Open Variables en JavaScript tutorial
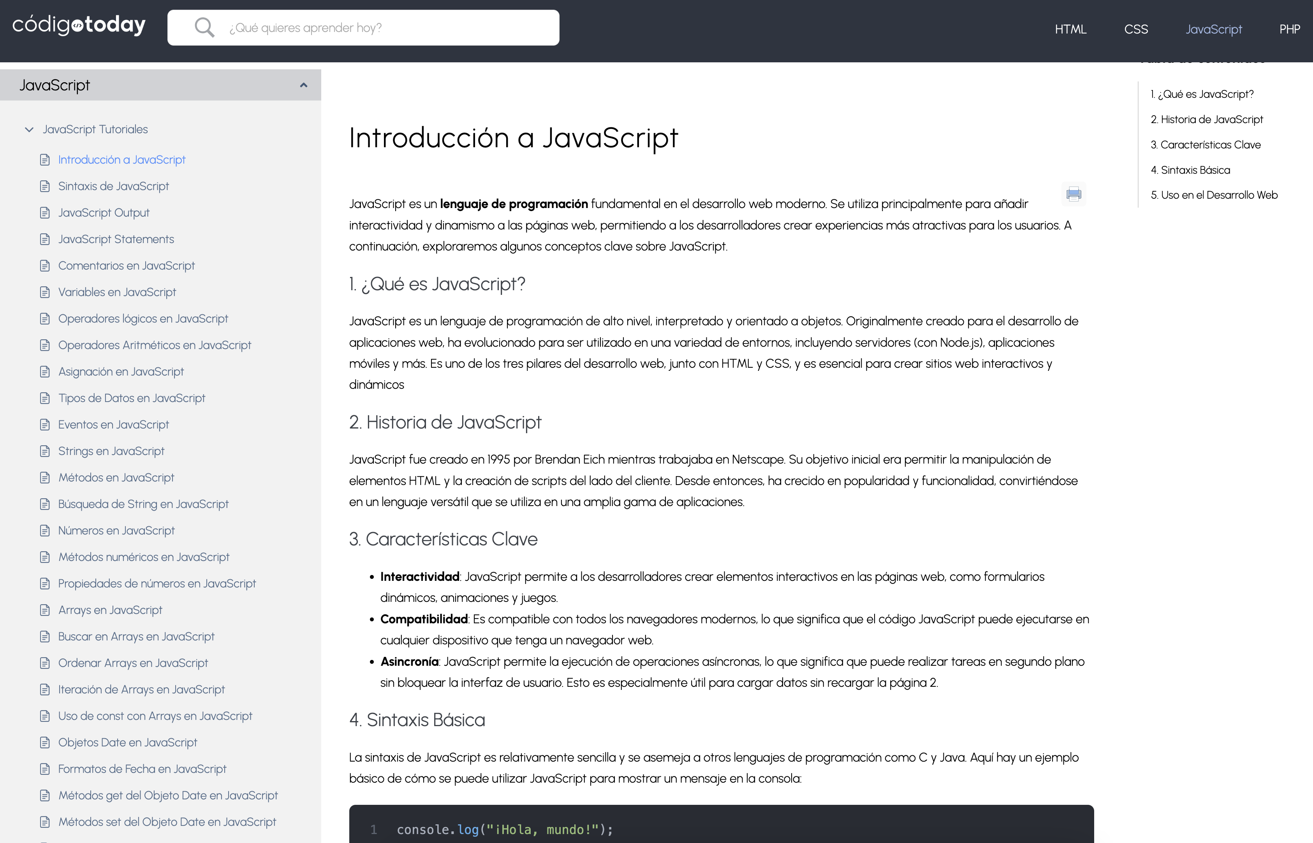The height and width of the screenshot is (843, 1313). click(117, 292)
